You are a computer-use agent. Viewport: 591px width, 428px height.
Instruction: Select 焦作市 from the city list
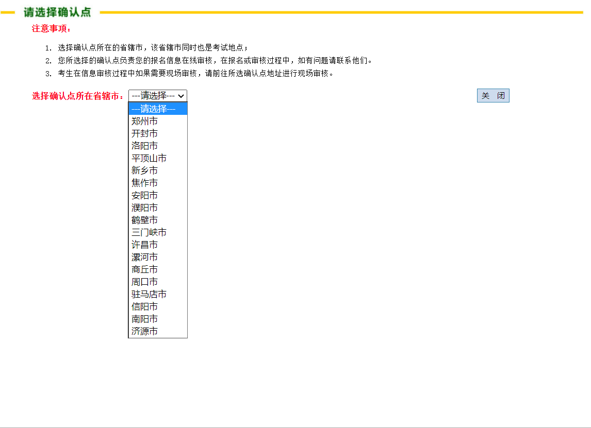pos(144,183)
